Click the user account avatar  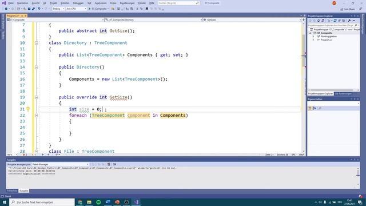tap(334, 3)
